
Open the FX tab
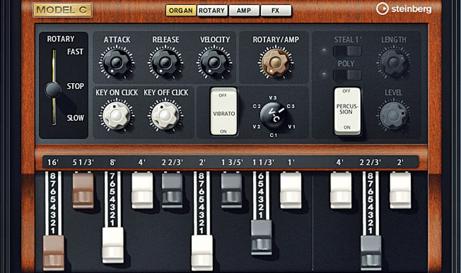coord(276,11)
